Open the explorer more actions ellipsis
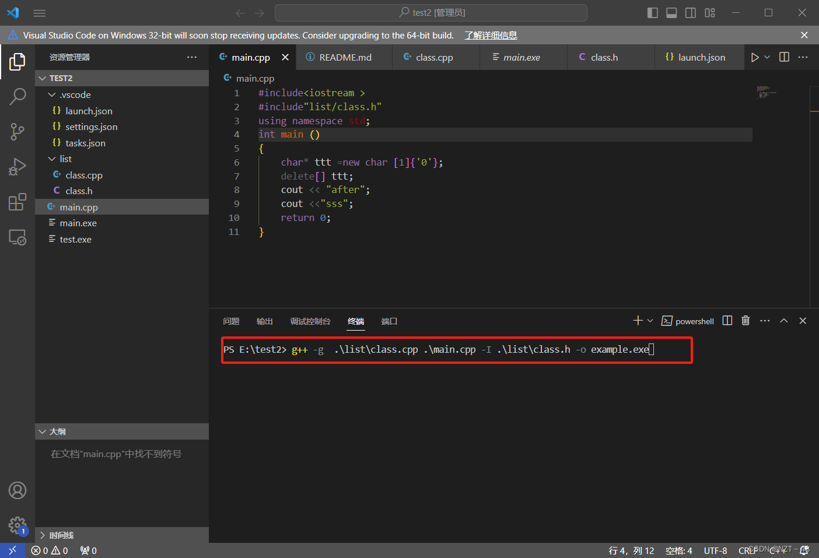 [192, 57]
